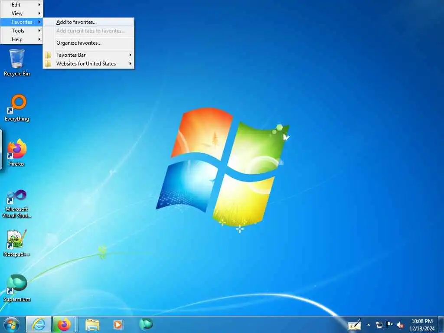Click the muted volume tray icon

pos(400,325)
